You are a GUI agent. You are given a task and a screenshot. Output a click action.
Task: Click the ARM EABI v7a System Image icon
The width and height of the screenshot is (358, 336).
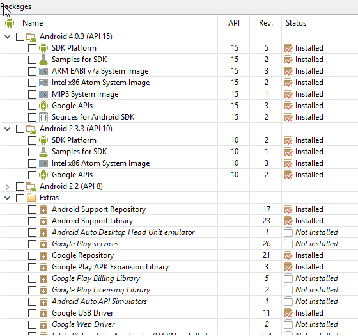click(x=43, y=71)
